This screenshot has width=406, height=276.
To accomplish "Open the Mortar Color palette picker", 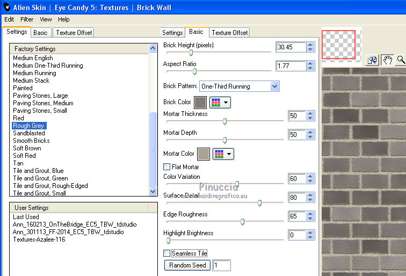I will click(223, 154).
